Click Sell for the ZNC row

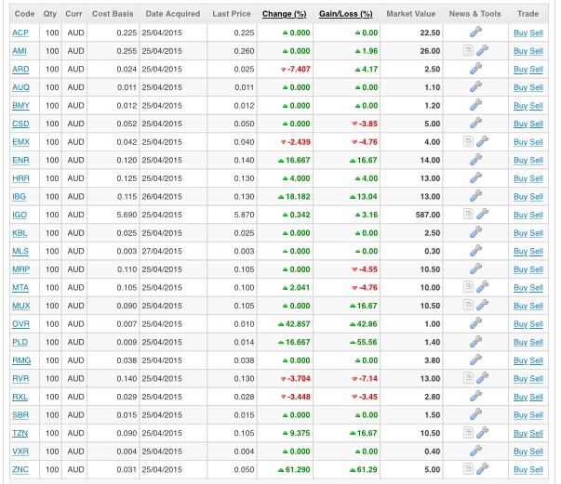(x=536, y=469)
